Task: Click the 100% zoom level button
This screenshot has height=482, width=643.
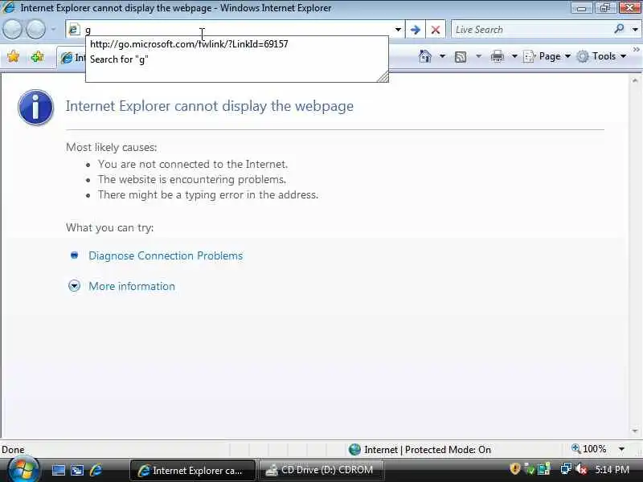Action: [x=588, y=449]
